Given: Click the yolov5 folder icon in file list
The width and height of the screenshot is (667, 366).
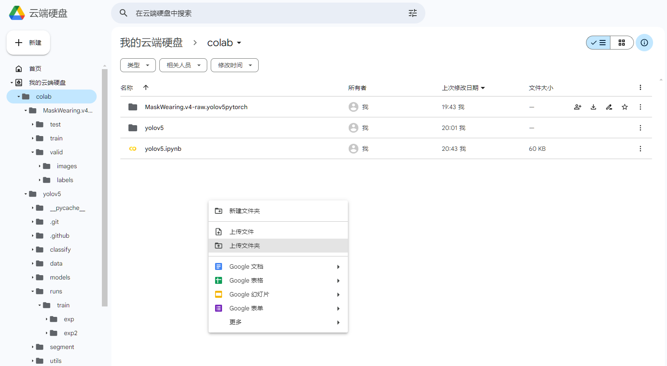Looking at the screenshot, I should (133, 128).
